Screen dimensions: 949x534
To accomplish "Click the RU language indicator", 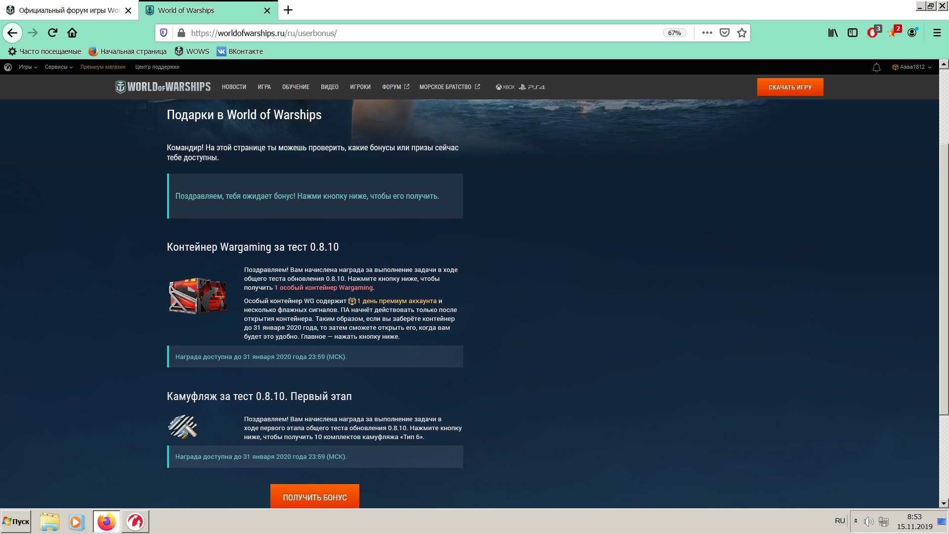I will [840, 521].
